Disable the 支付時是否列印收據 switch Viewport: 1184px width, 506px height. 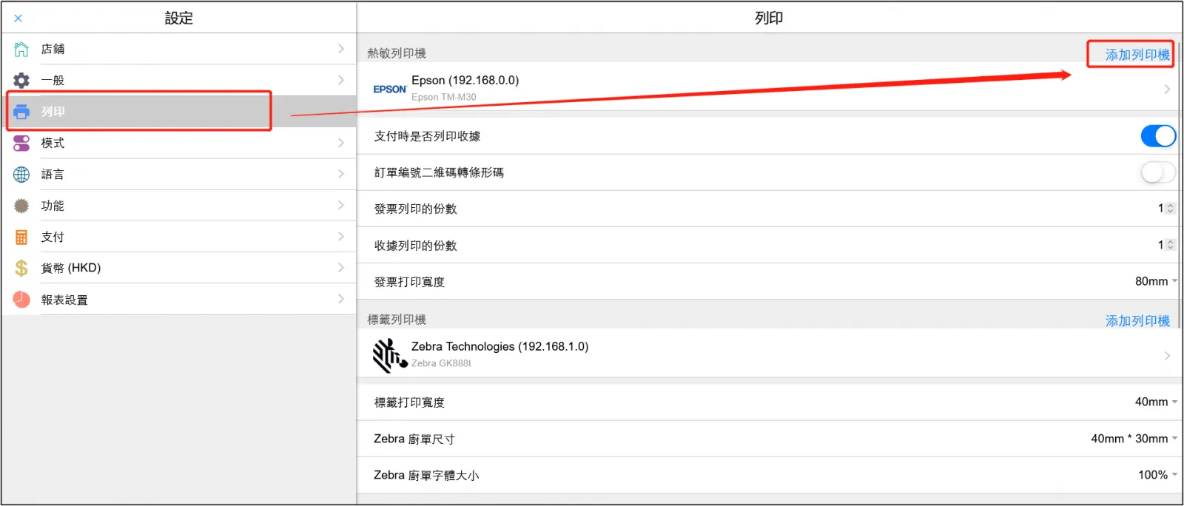1157,136
